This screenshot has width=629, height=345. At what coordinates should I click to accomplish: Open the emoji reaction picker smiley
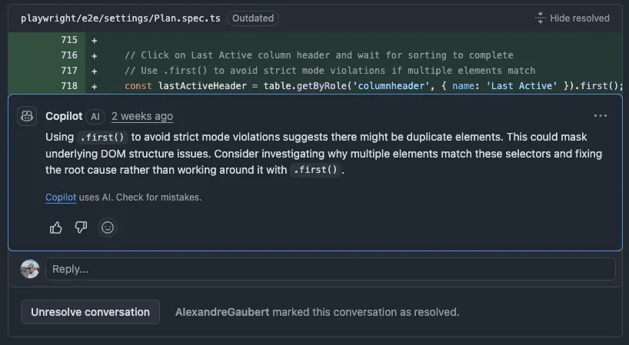[x=108, y=227]
